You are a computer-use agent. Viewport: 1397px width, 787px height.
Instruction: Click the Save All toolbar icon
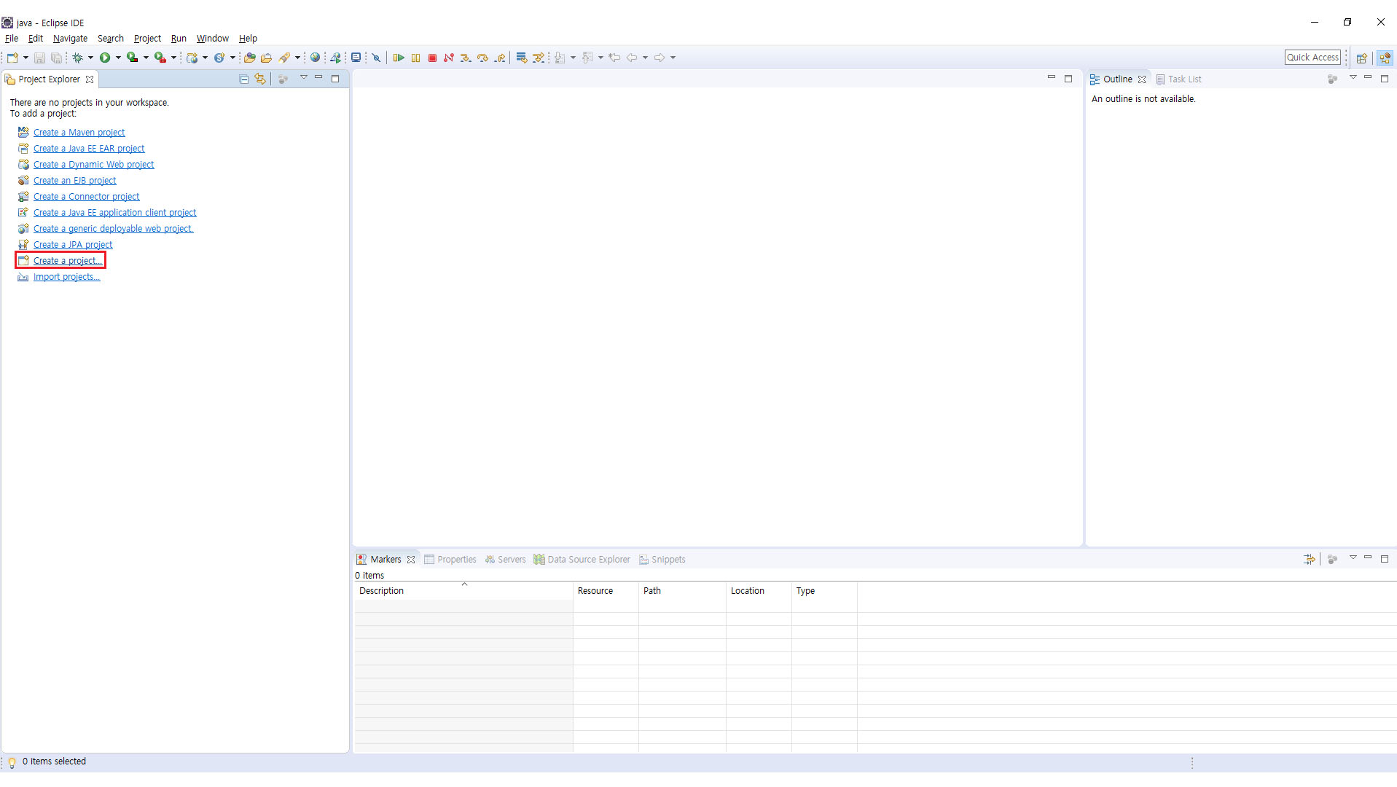coord(56,58)
